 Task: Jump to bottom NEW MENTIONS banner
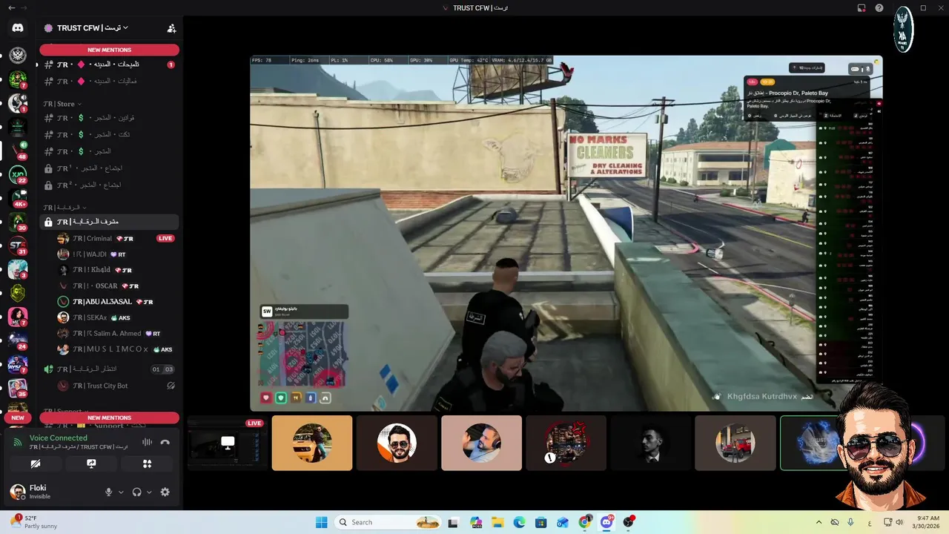click(109, 418)
